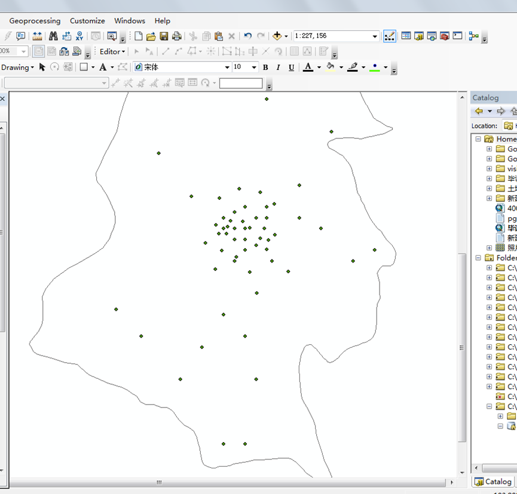Image resolution: width=517 pixels, height=494 pixels.
Task: Click the Print icon
Action: click(176, 36)
